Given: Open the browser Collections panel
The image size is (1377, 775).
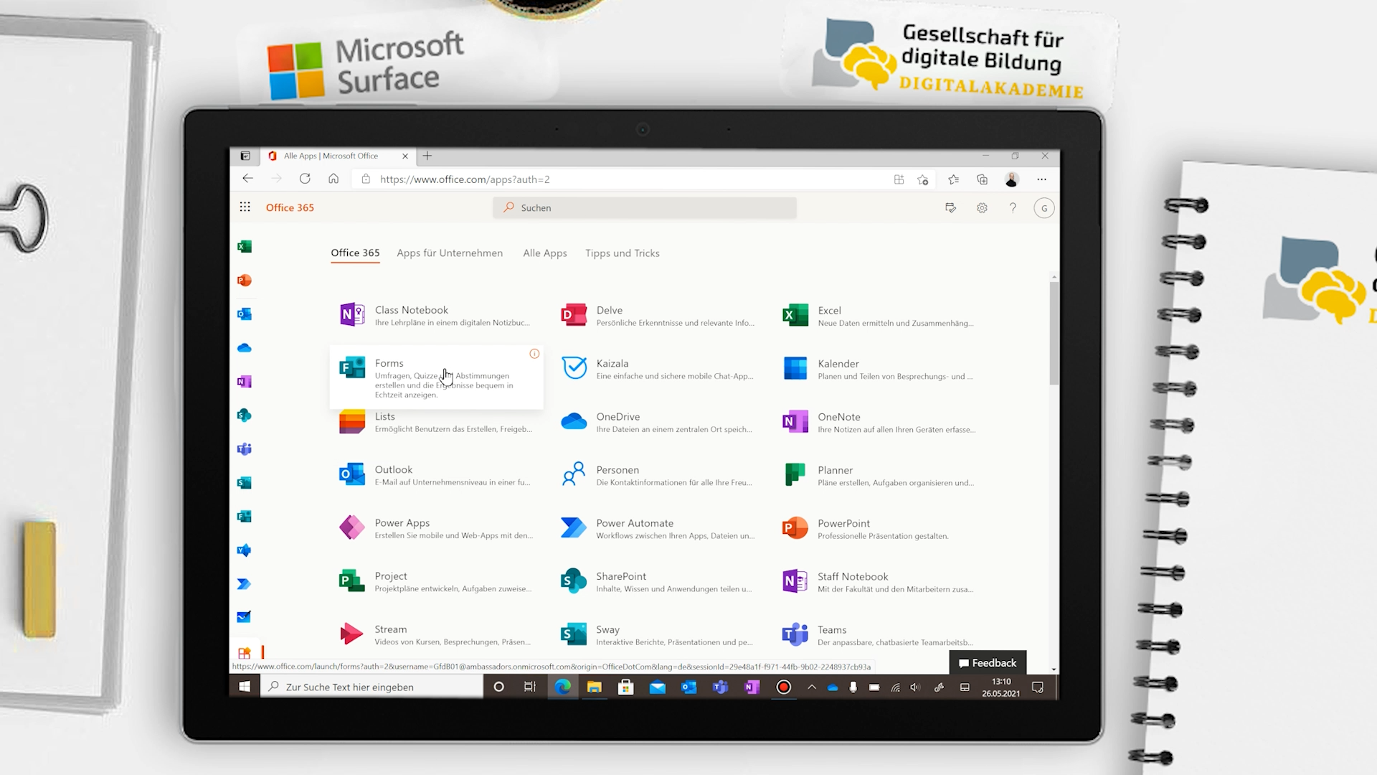Looking at the screenshot, I should pos(983,179).
